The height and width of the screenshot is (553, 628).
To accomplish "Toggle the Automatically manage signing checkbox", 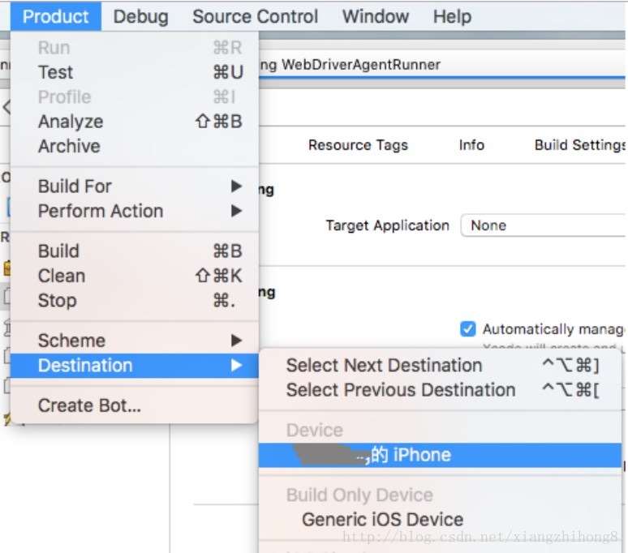I will 467,329.
